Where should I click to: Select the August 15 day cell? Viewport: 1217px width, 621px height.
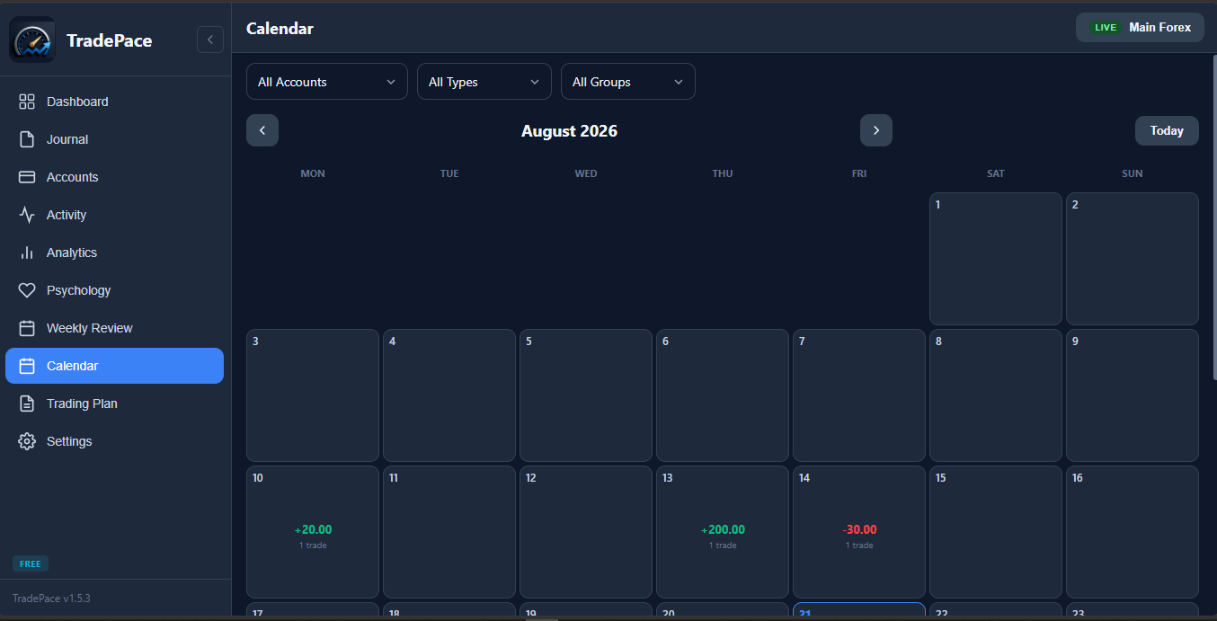point(996,532)
